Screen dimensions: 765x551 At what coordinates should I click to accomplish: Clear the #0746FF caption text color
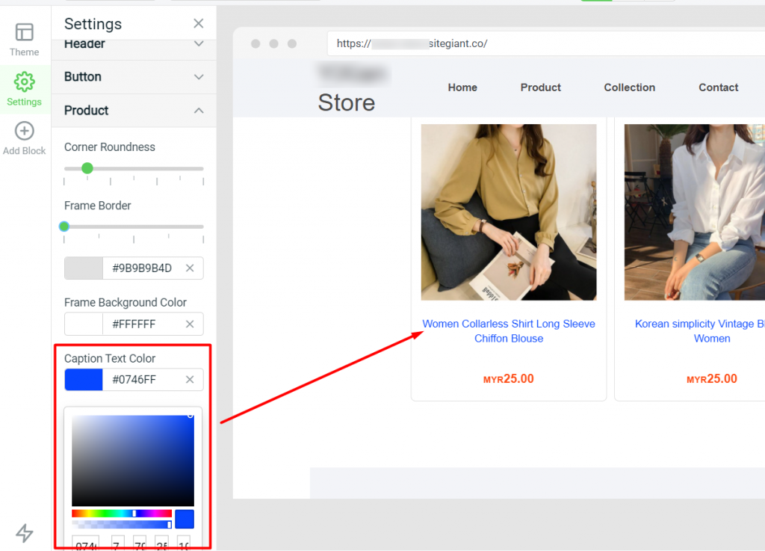click(190, 380)
